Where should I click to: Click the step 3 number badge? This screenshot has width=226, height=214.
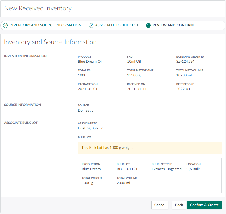coord(148,25)
